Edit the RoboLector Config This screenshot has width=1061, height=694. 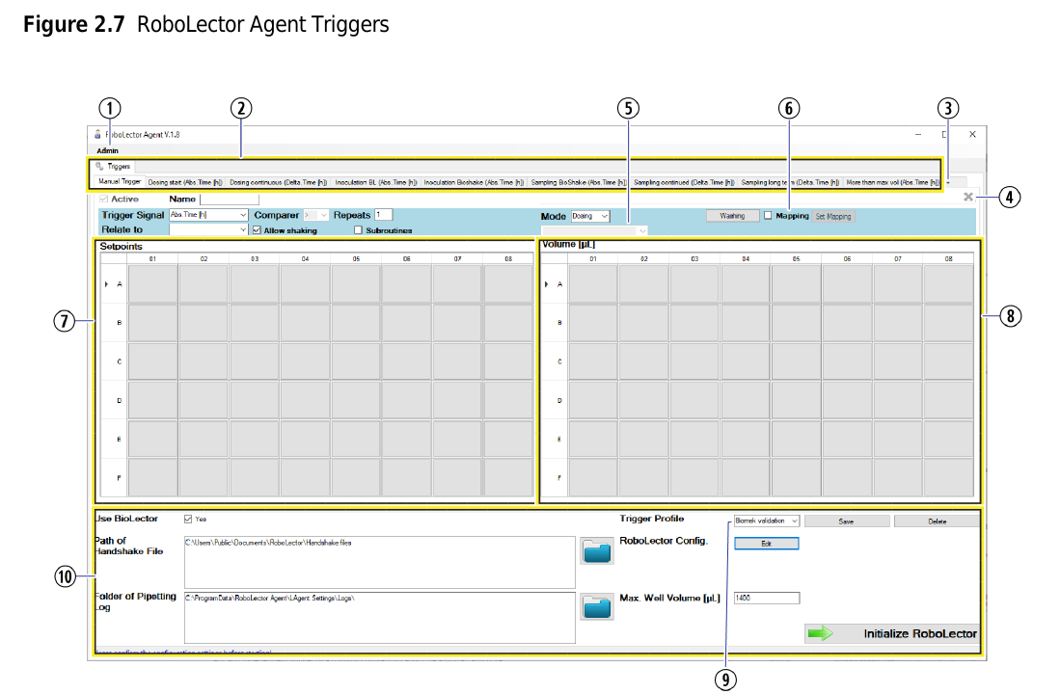[766, 544]
